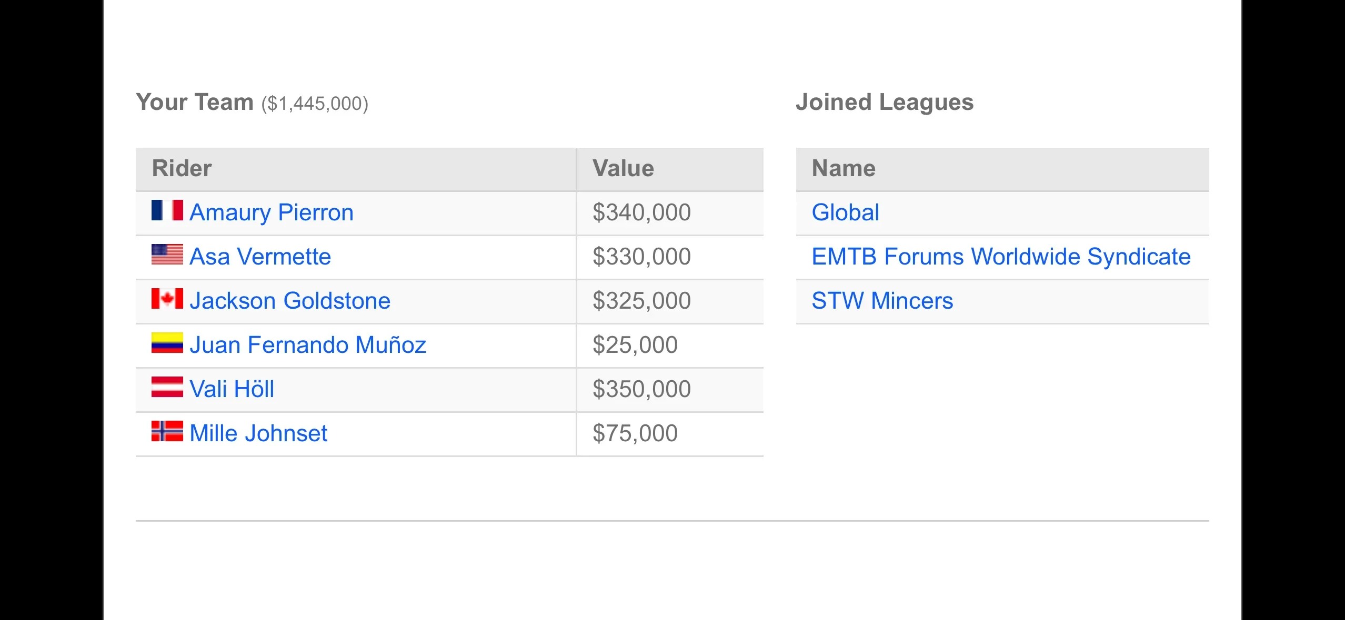The height and width of the screenshot is (620, 1345).
Task: Click the USA flag beside Asa Vermette
Action: [x=167, y=255]
